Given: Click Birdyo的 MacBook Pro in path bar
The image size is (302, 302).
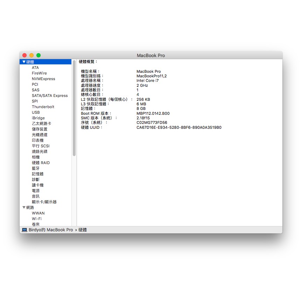Looking at the screenshot, I should pyautogui.click(x=51, y=230).
